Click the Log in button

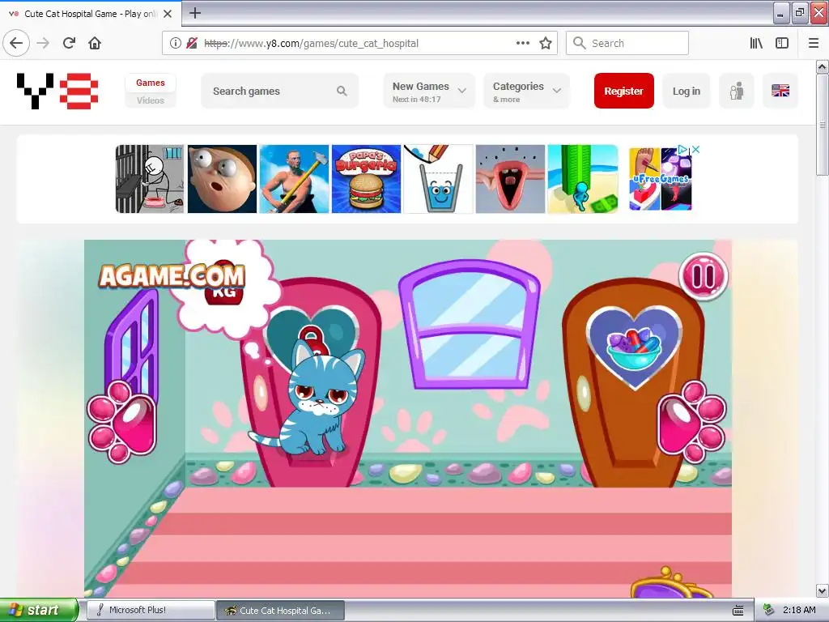click(687, 91)
